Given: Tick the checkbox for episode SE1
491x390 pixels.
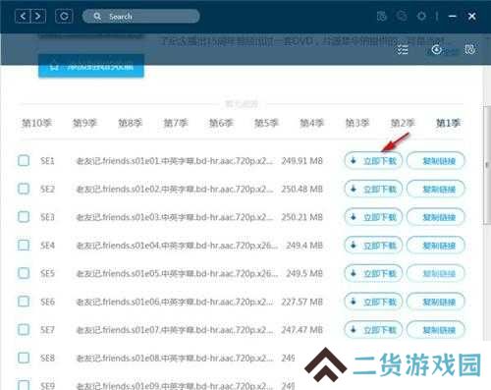Looking at the screenshot, I should (24, 161).
